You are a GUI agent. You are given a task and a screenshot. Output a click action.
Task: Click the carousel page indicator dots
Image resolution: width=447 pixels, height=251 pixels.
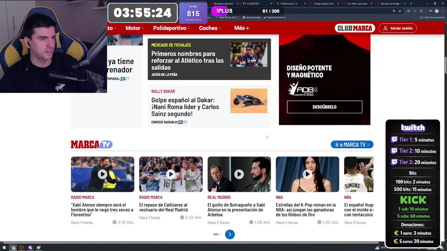217,234
